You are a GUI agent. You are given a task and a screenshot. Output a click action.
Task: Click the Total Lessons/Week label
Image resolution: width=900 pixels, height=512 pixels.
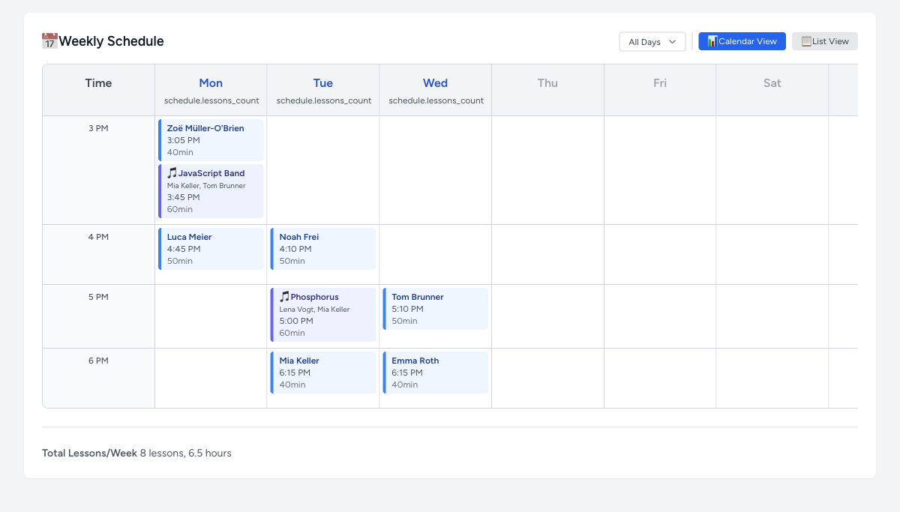[89, 453]
